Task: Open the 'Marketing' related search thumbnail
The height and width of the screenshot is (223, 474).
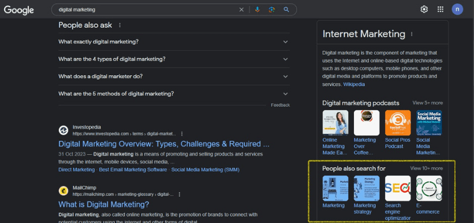Action: point(335,188)
